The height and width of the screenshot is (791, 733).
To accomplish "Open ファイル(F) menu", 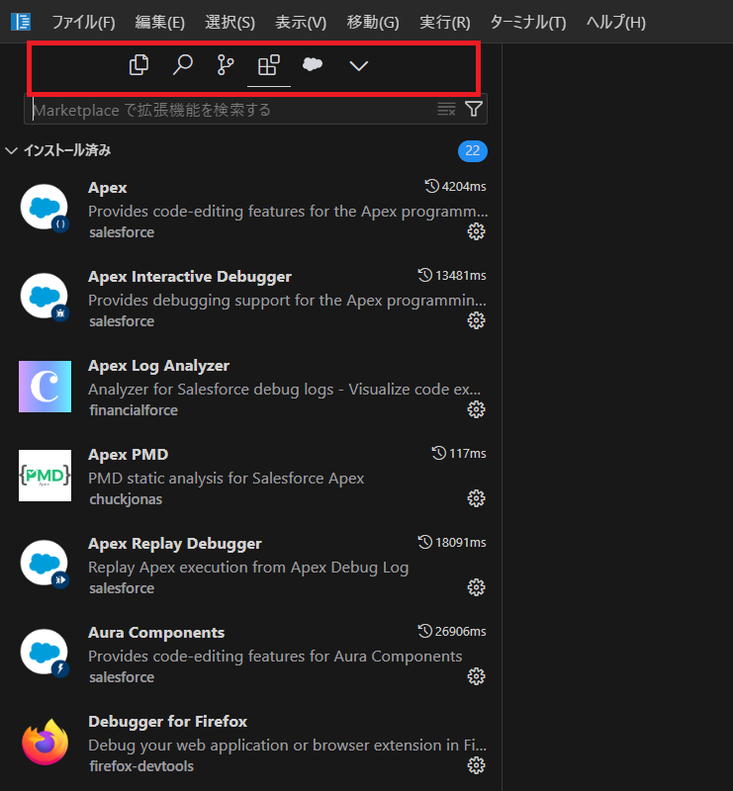I will tap(83, 22).
